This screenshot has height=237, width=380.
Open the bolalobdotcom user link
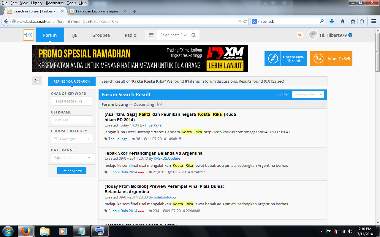click(x=166, y=197)
